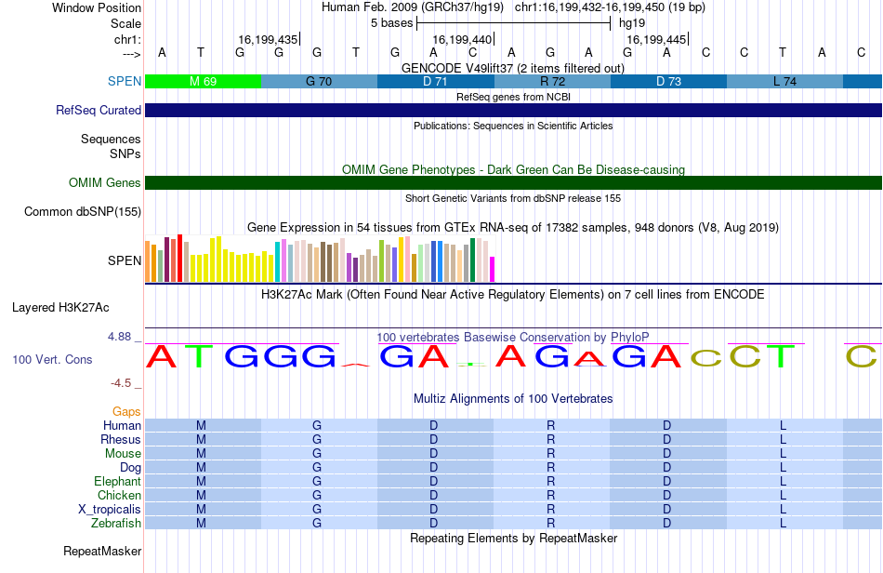883x573 pixels.
Task: Open the RefSeq Curated track label
Action: click(x=99, y=111)
